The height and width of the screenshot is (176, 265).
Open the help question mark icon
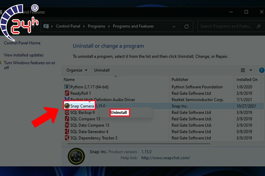(261, 70)
